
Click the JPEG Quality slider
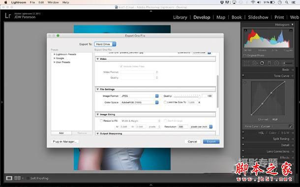click(x=187, y=96)
